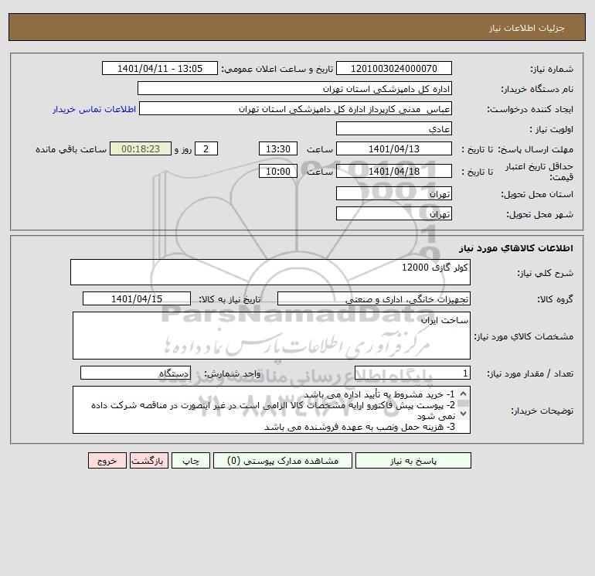Screen dimensions: 595x576
Task: Click note line 3 هزینه حمل ونصب
Action: tap(359, 427)
